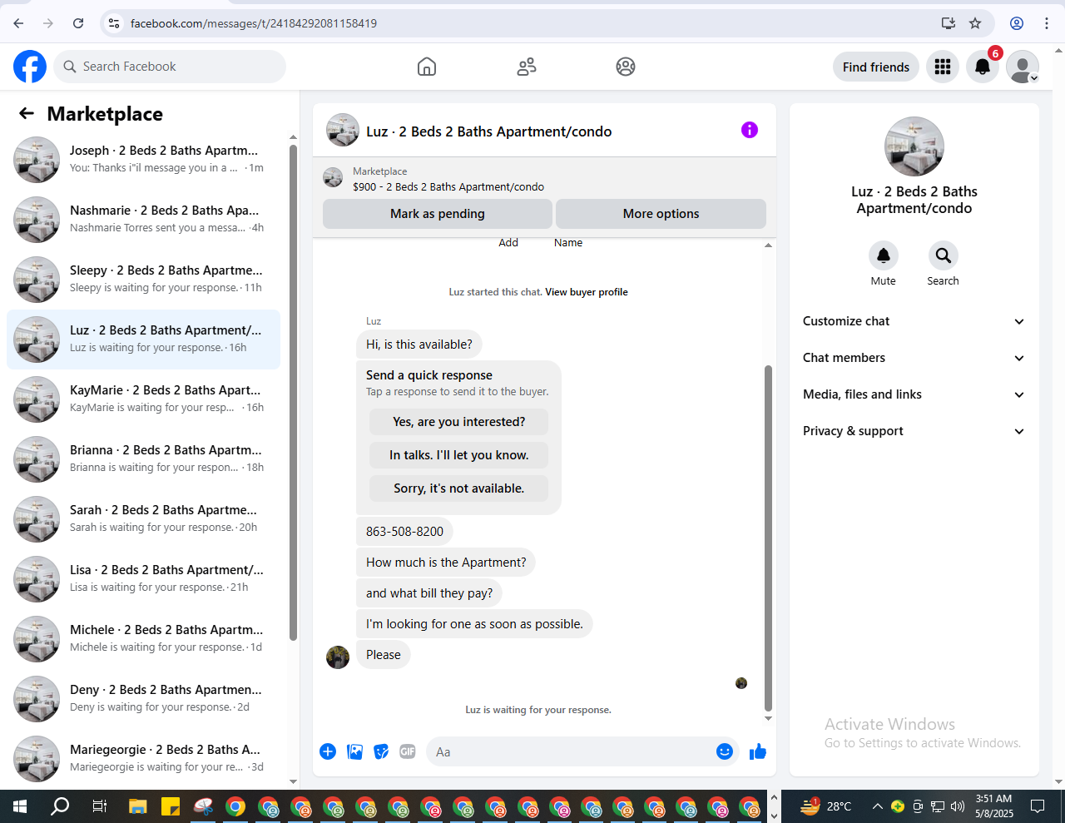
Task: Click the Search Facebook field
Action: click(170, 67)
